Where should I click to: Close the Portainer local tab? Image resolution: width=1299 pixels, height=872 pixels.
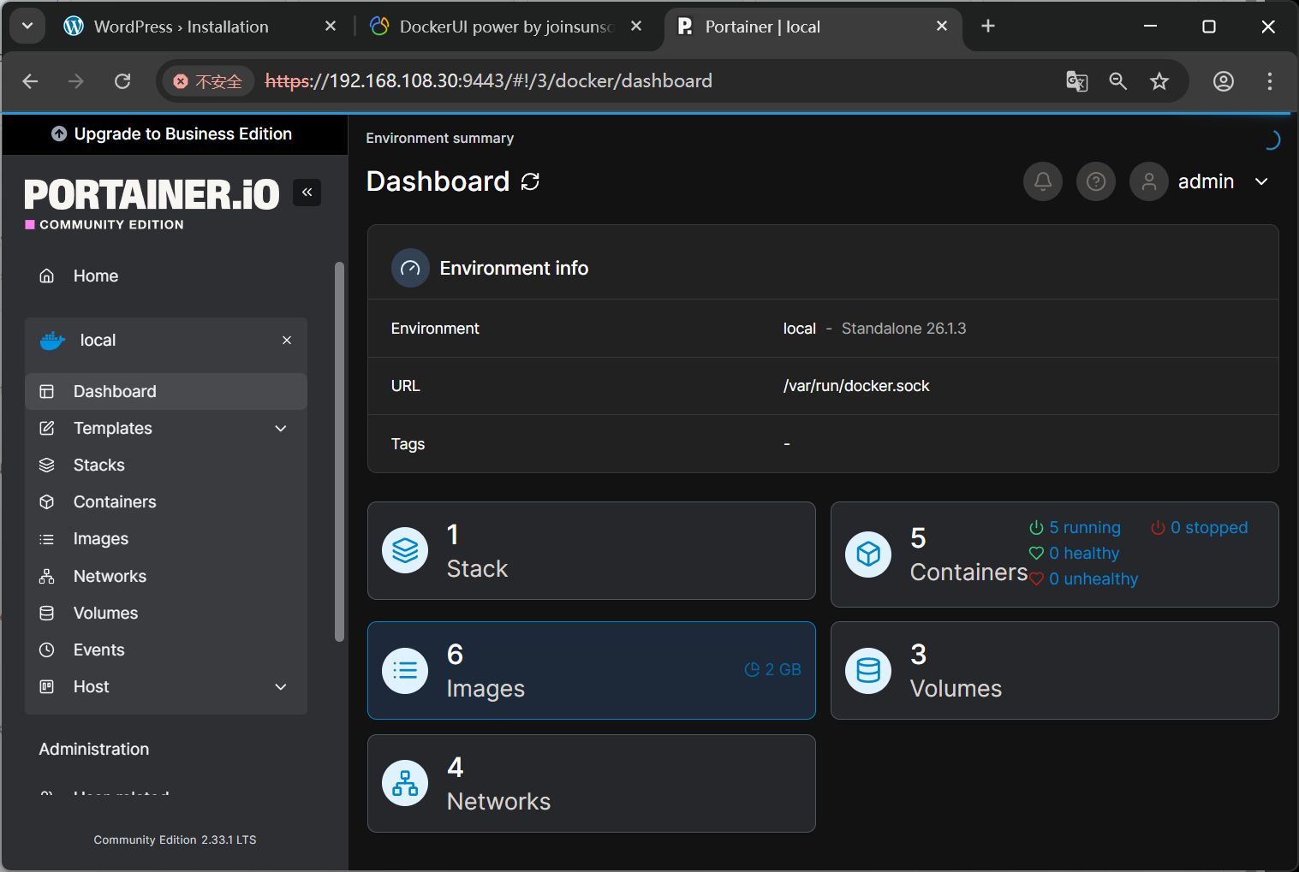coord(942,27)
